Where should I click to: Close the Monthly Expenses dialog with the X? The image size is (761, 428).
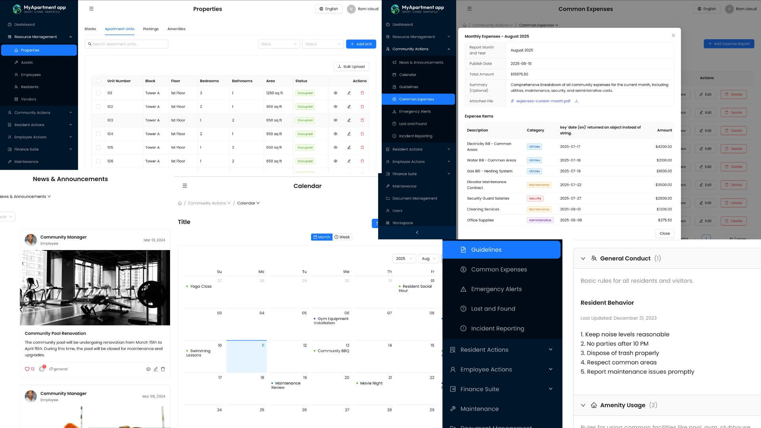pyautogui.click(x=673, y=36)
